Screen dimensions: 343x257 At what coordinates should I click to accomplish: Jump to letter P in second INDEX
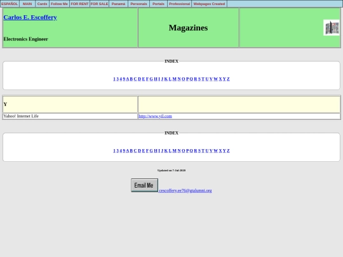187,151
